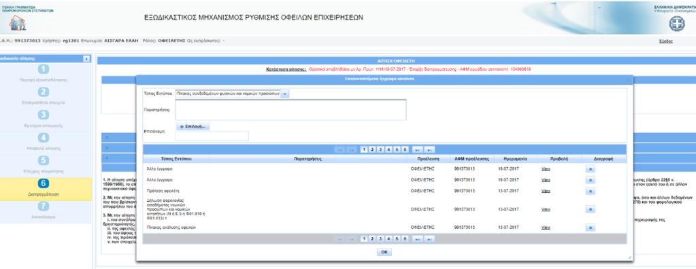Select highlighted step 6 Διαπραγμάτευση icon

click(x=43, y=183)
